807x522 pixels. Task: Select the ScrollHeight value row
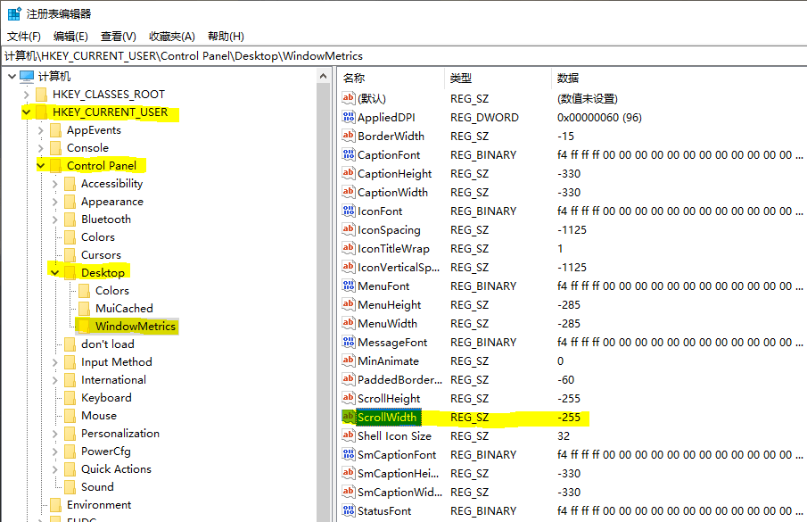click(389, 399)
